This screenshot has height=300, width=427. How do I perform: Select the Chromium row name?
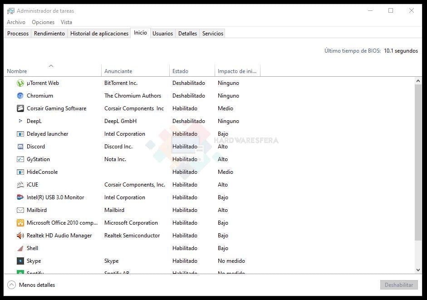click(x=40, y=96)
